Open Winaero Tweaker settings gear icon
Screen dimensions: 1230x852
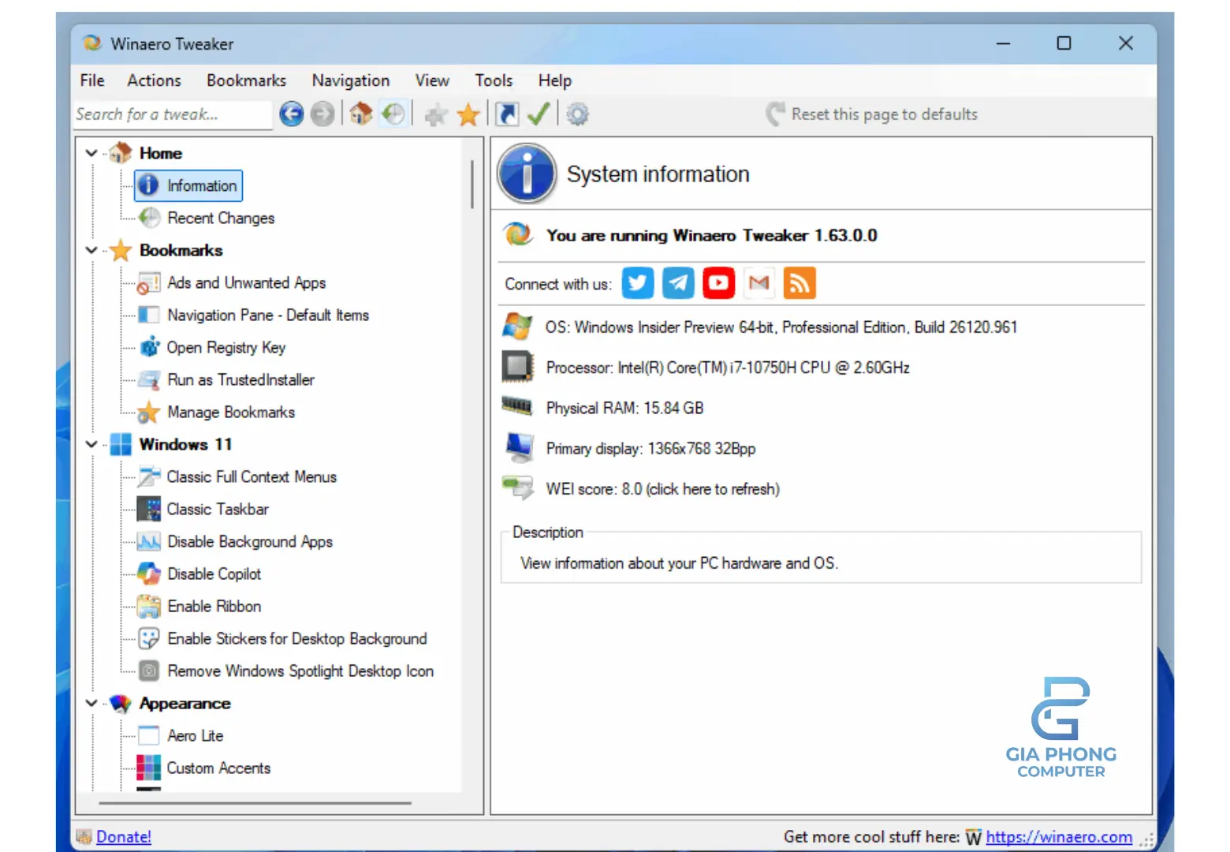tap(577, 114)
